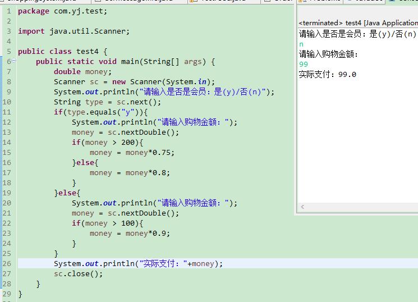The height and width of the screenshot is (302, 418).
Task: Collapse the main method fold marker
Action: pos(14,61)
